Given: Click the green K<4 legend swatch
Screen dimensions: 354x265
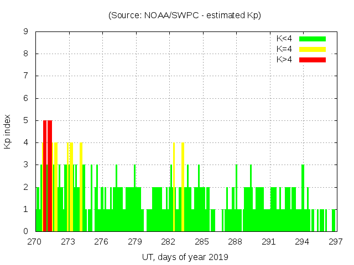Looking at the screenshot, I should (x=313, y=39).
